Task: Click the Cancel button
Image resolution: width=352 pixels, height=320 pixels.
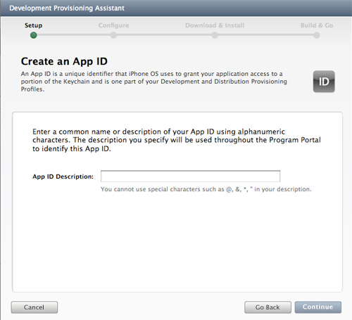Action: [x=34, y=307]
